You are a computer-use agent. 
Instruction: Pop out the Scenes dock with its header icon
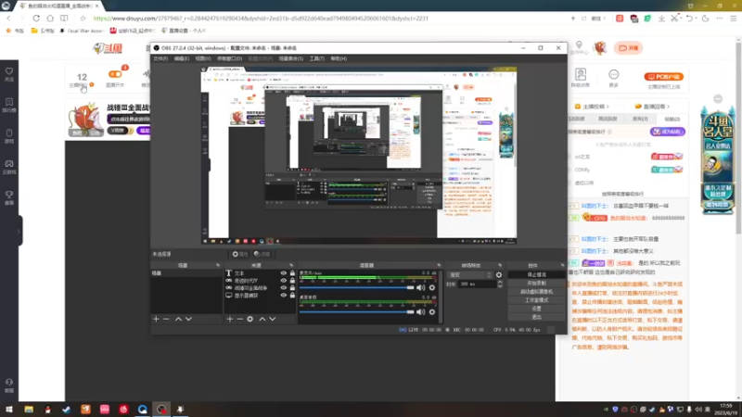click(218, 265)
